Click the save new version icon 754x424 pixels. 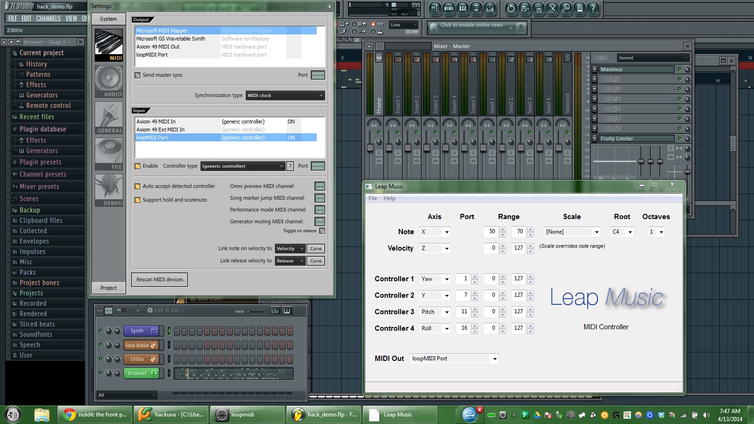[x=525, y=8]
